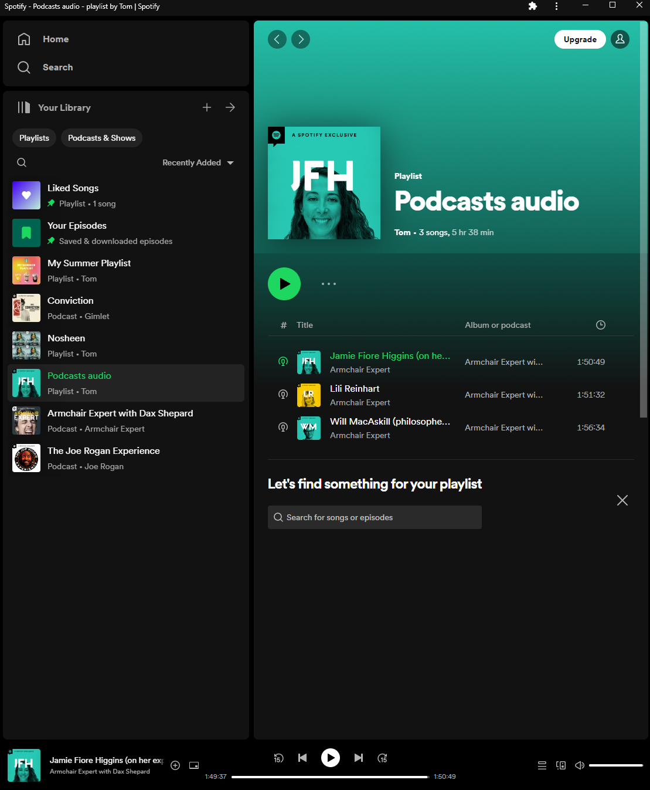Save current episode with add icon
The width and height of the screenshot is (650, 790).
[x=175, y=765]
